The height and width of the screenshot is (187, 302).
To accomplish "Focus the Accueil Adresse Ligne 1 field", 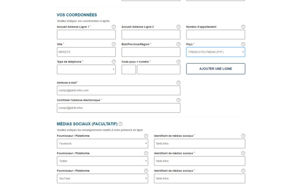I will tap(86, 35).
